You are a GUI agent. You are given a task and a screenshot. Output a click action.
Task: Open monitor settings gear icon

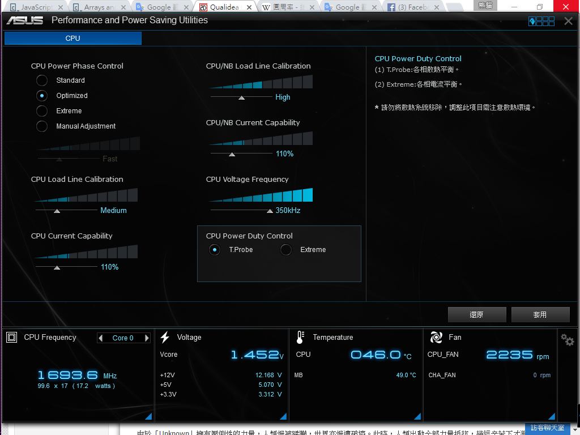[567, 340]
